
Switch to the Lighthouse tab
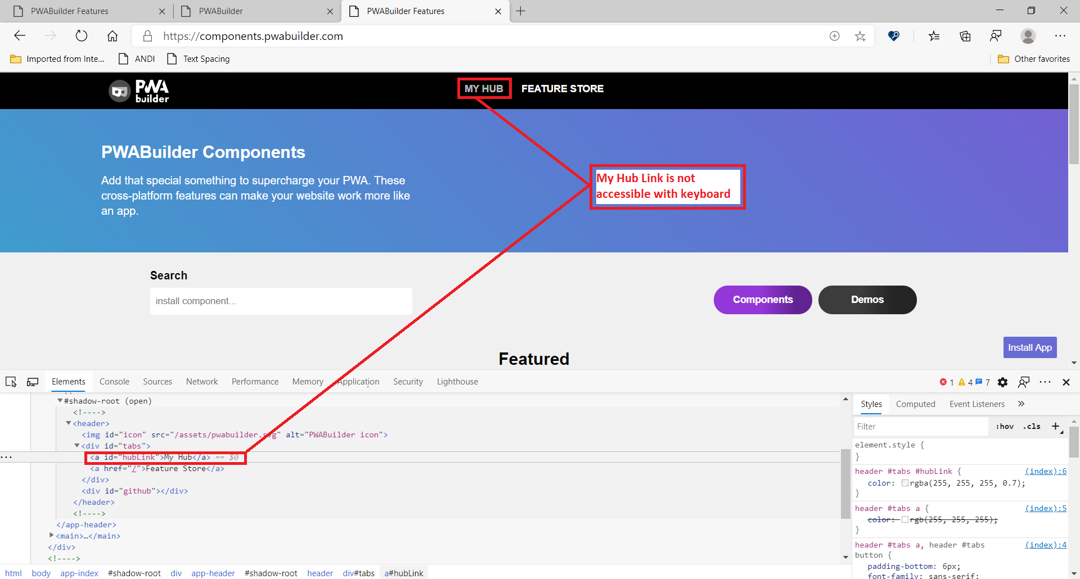(x=457, y=382)
